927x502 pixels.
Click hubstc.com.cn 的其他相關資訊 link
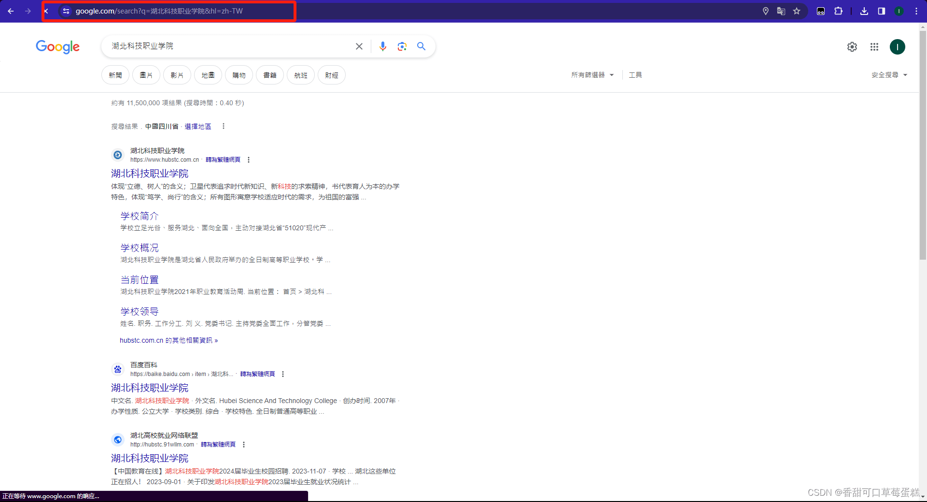click(169, 340)
